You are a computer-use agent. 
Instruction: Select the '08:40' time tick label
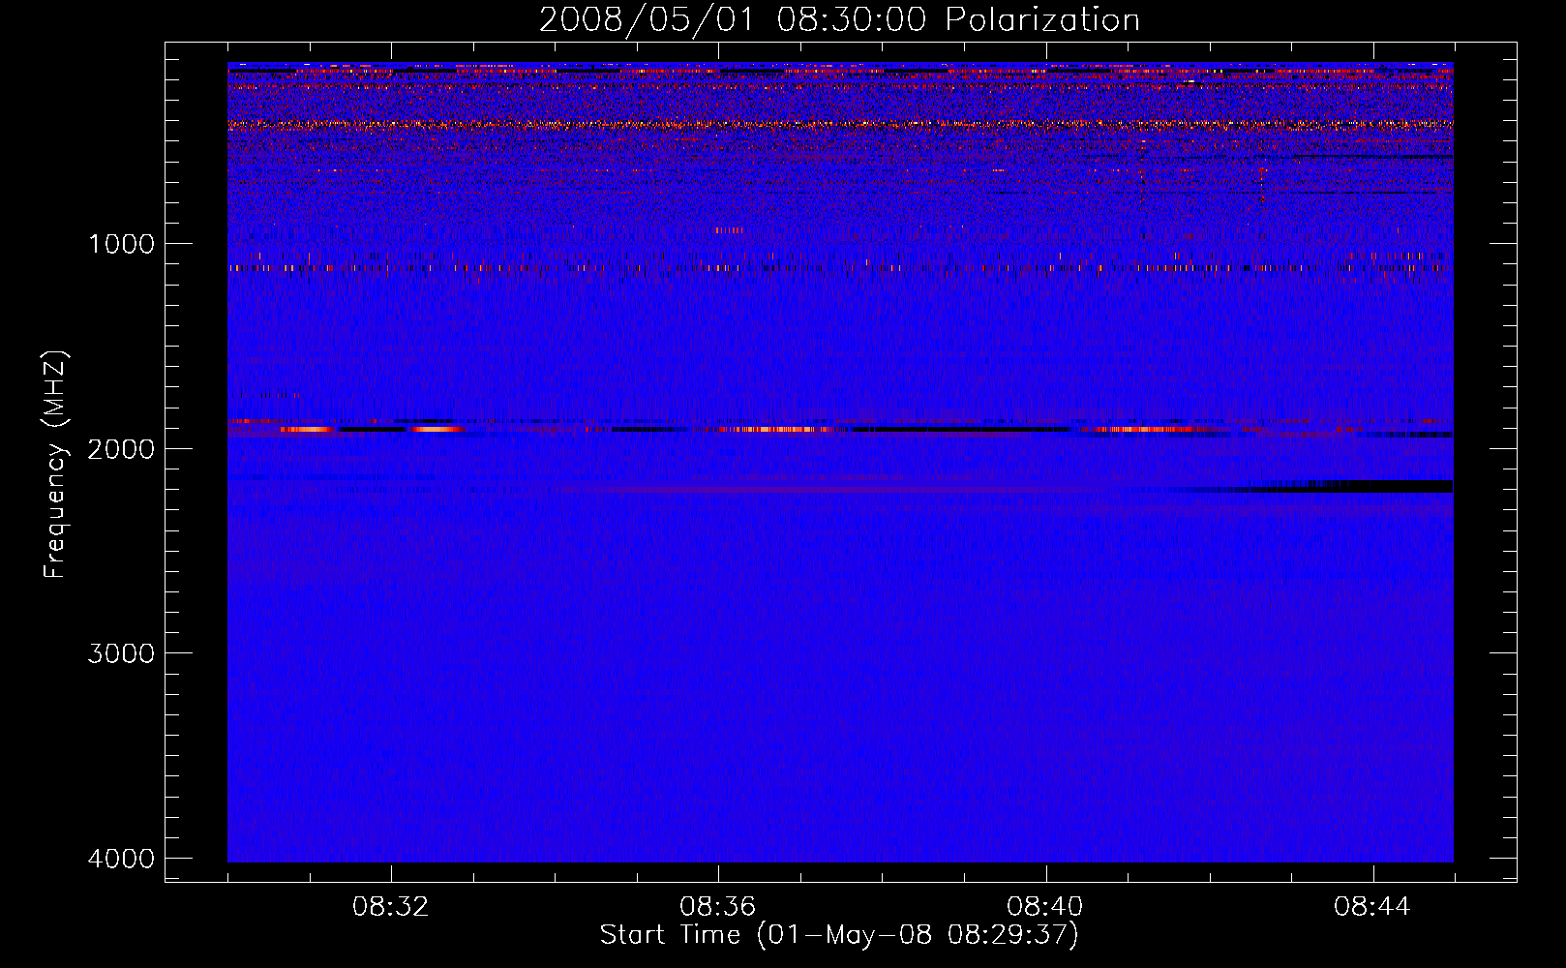(1045, 907)
